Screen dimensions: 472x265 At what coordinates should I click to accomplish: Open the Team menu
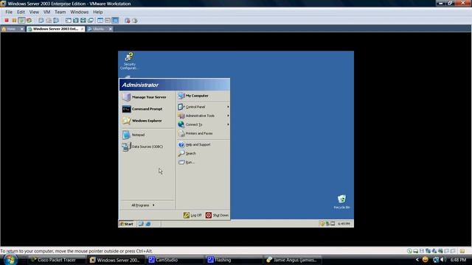tap(60, 12)
